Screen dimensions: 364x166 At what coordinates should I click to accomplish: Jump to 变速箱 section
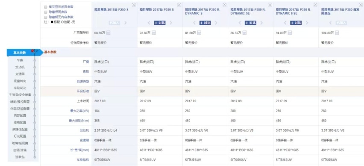(x=20, y=74)
